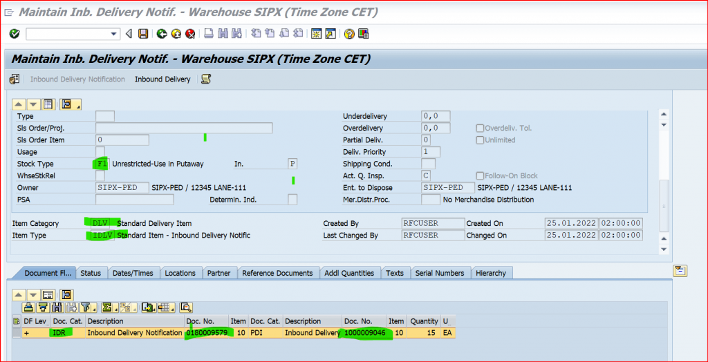Click the Find binoculars icon in the table toolbar
The width and height of the screenshot is (708, 362).
[57, 308]
